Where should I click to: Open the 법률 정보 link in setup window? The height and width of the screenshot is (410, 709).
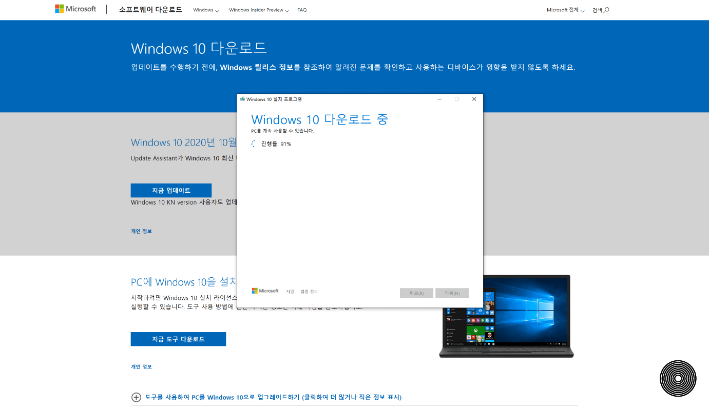coord(309,292)
